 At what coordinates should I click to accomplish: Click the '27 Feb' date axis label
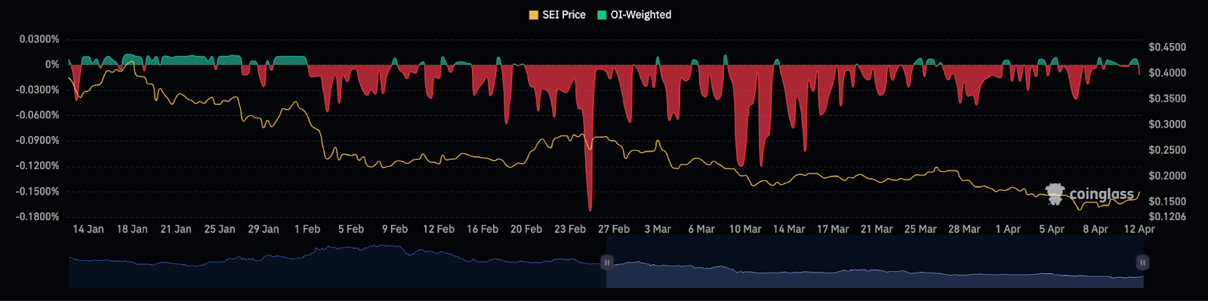614,229
